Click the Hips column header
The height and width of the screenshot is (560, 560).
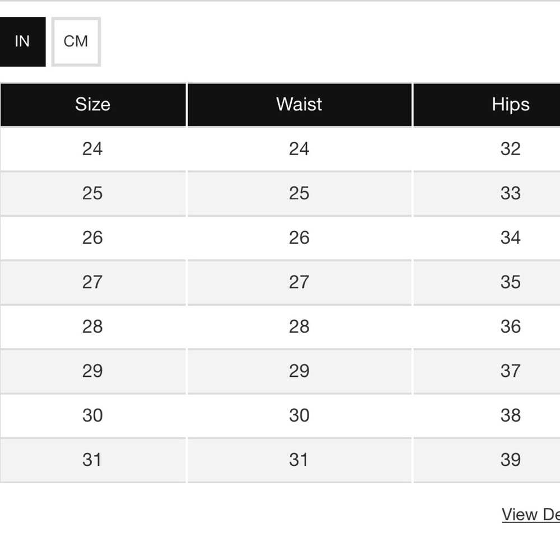click(x=487, y=105)
